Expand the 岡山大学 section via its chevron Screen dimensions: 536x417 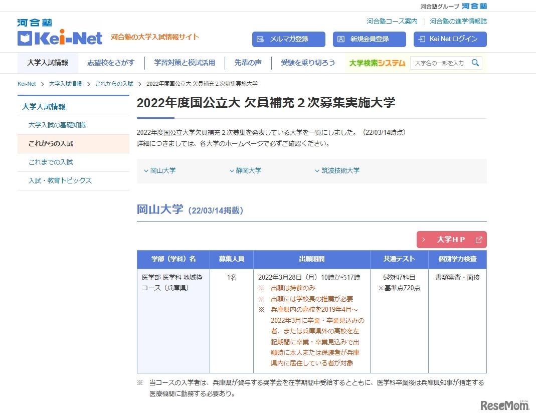(146, 170)
